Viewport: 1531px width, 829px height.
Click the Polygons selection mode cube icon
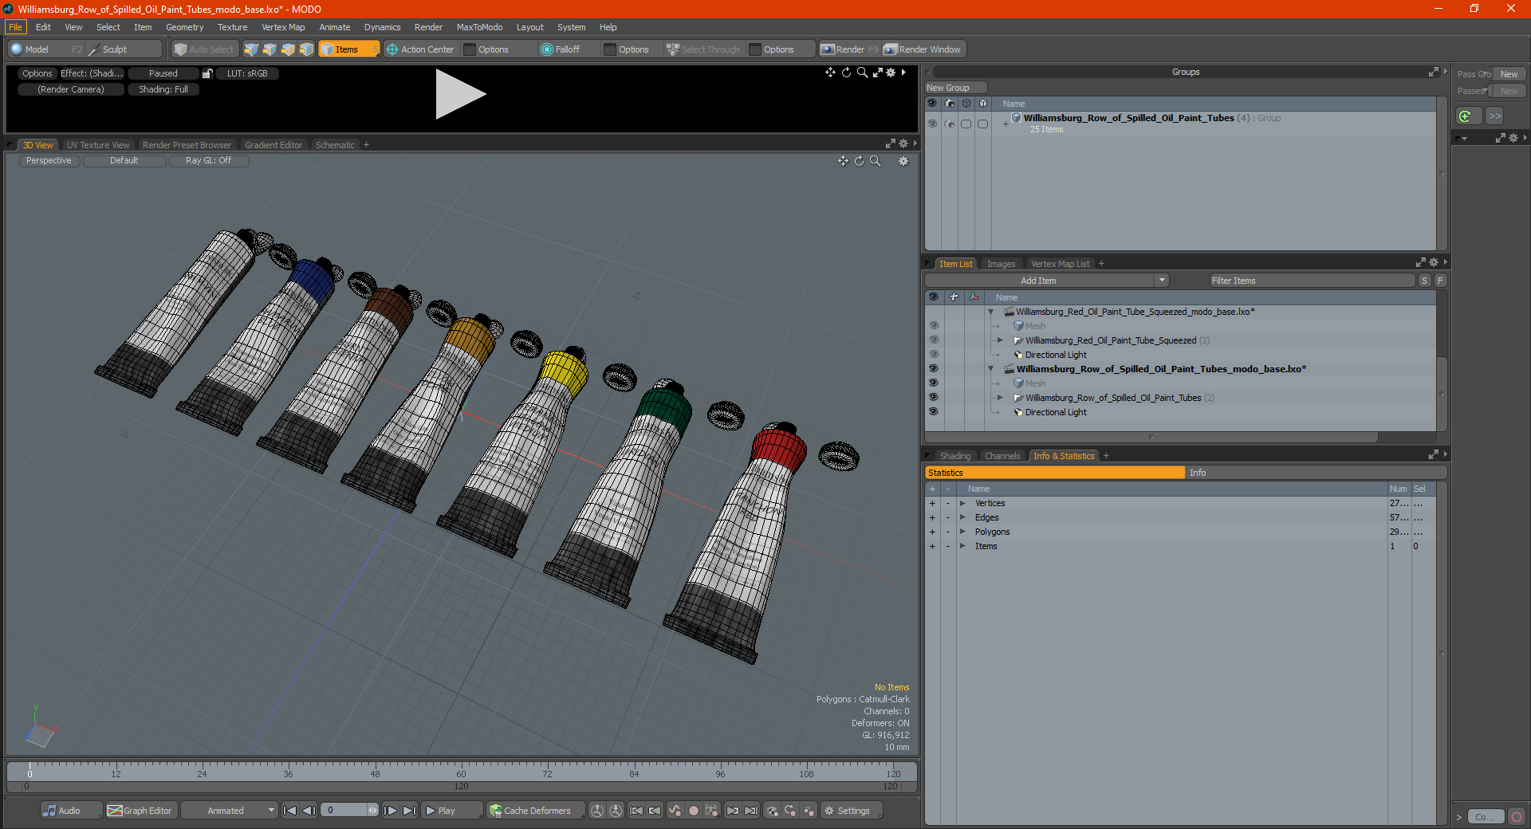click(288, 49)
